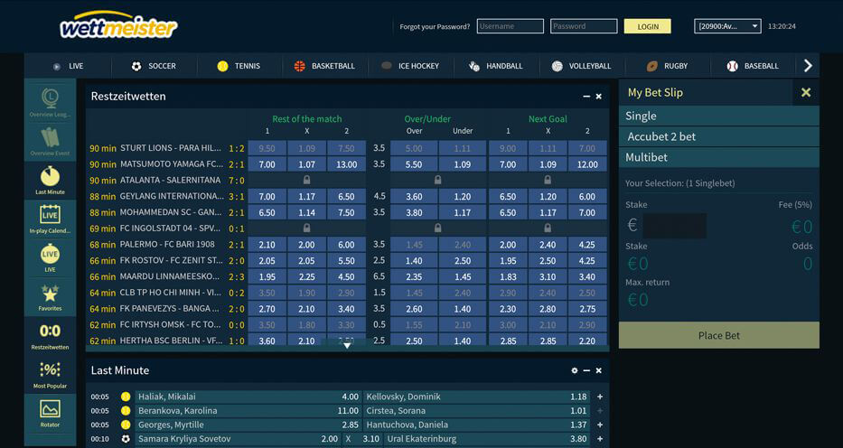
Task: Add Samara Kryliya Sovetov match plus icon
Action: [x=600, y=439]
